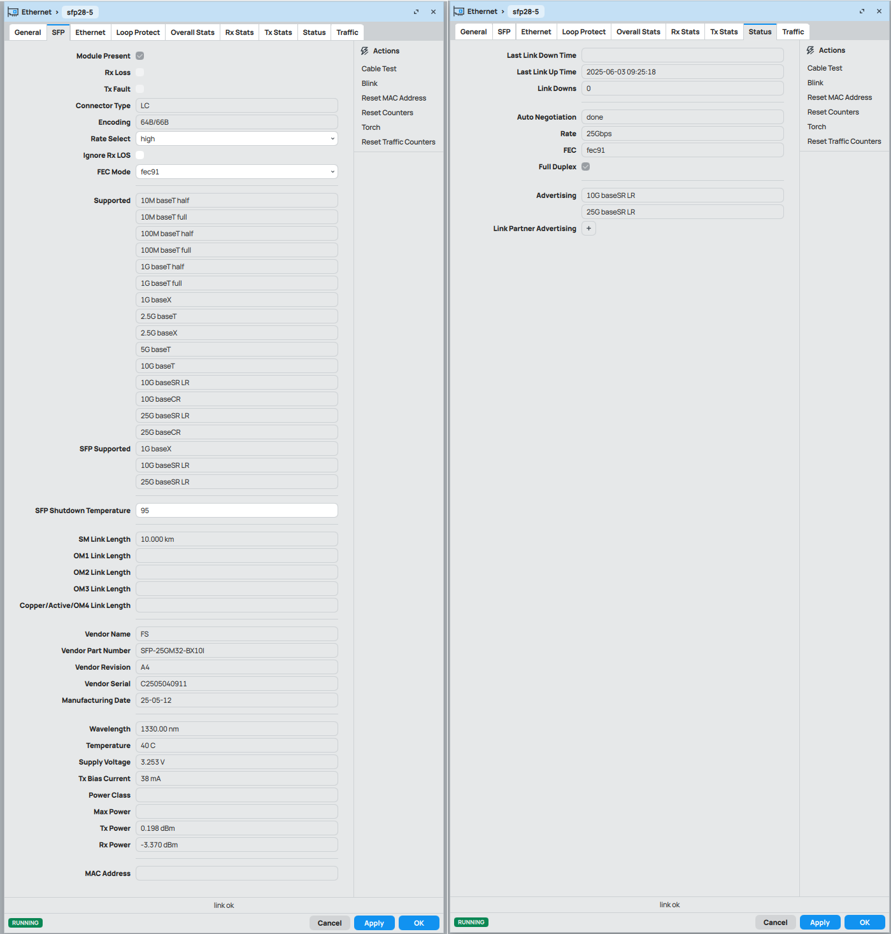The width and height of the screenshot is (891, 934).
Task: Run the Cable Test action
Action: click(378, 68)
